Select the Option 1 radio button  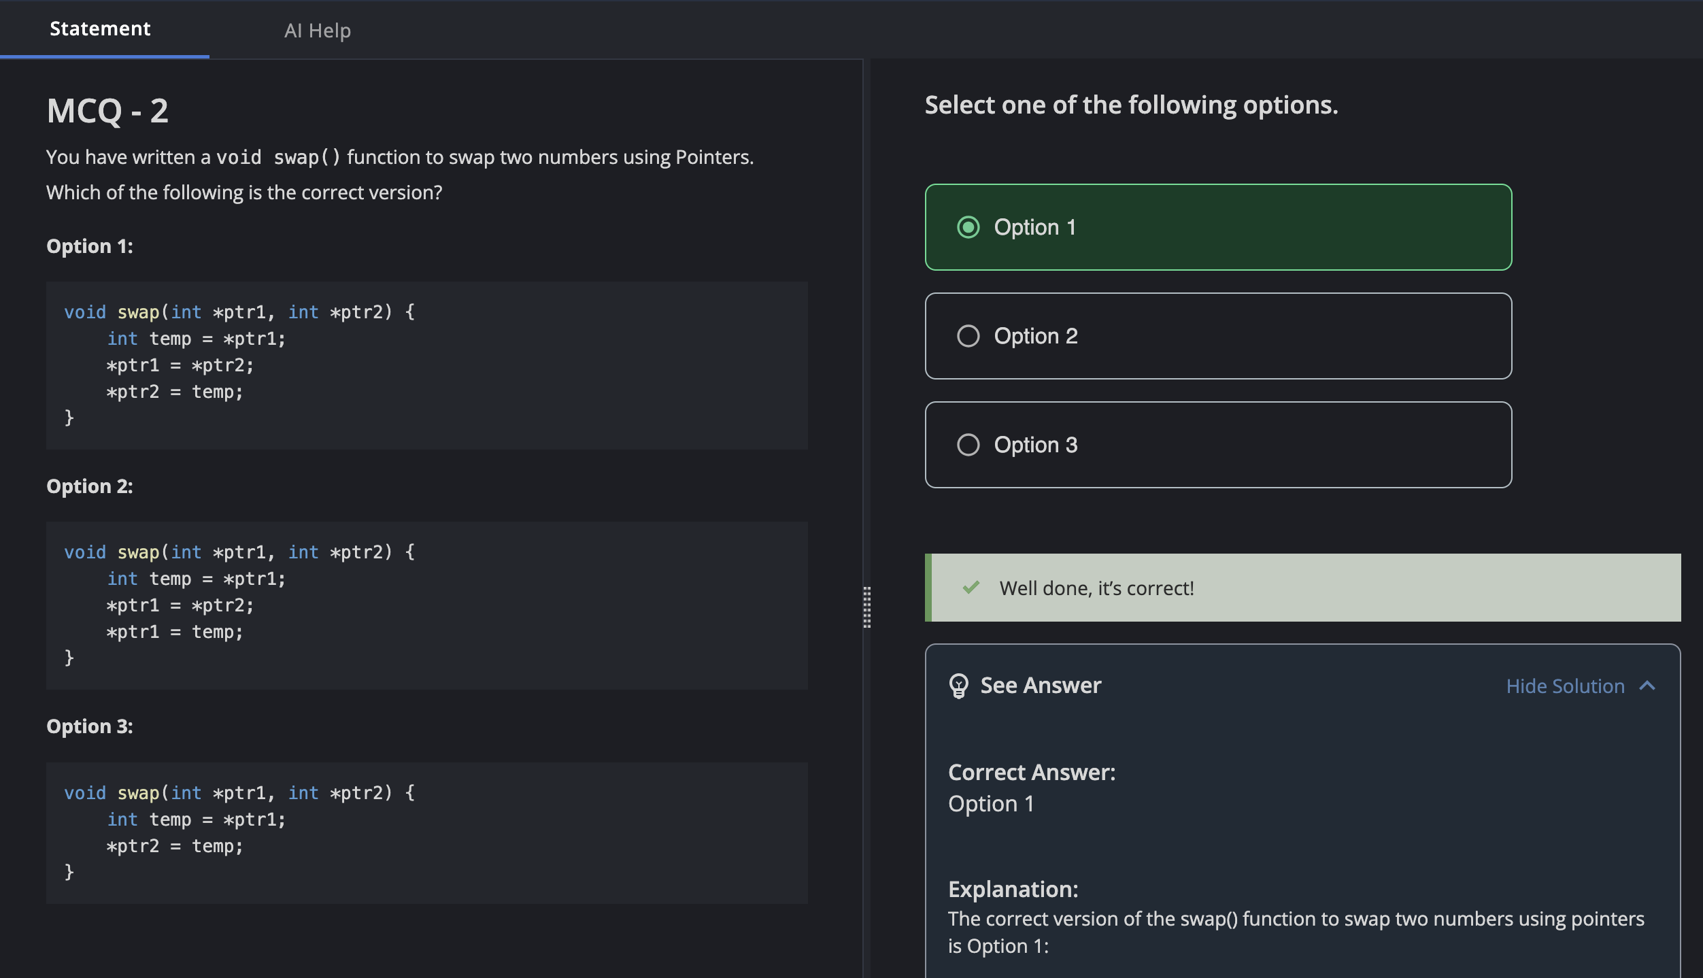click(x=968, y=227)
